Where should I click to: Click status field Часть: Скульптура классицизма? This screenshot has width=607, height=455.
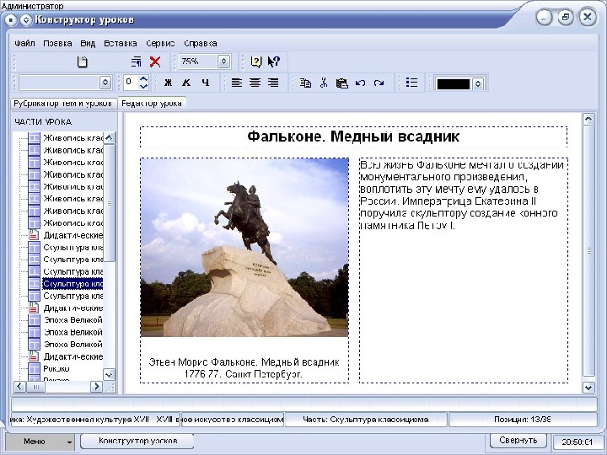click(x=365, y=420)
